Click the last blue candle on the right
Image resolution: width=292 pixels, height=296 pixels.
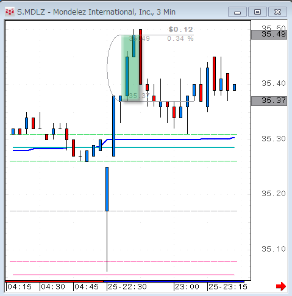click(x=234, y=87)
